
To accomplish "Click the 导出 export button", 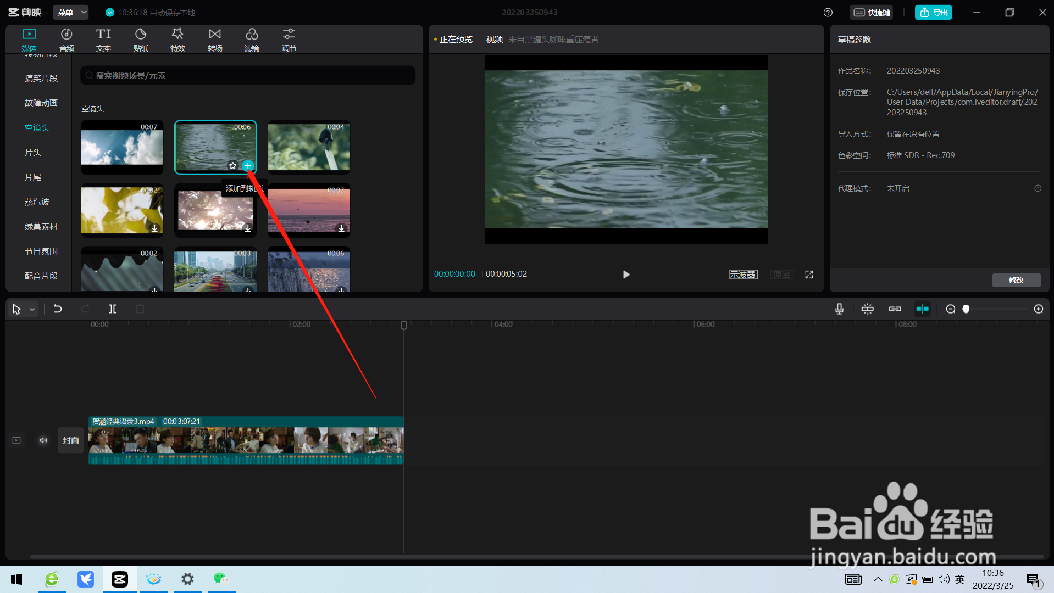I will pos(933,12).
